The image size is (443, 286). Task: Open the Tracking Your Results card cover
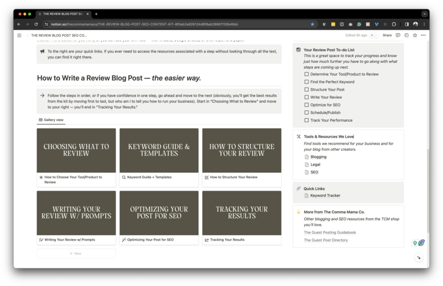point(241,213)
